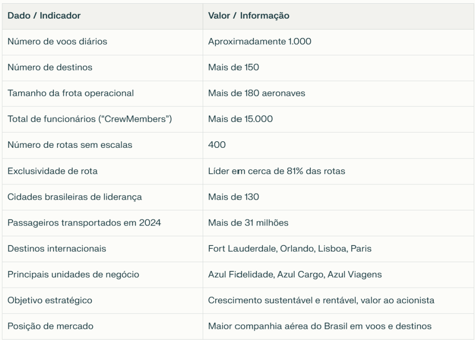Click the "Dado / Indicador" column header
475x340 pixels.
click(44, 16)
